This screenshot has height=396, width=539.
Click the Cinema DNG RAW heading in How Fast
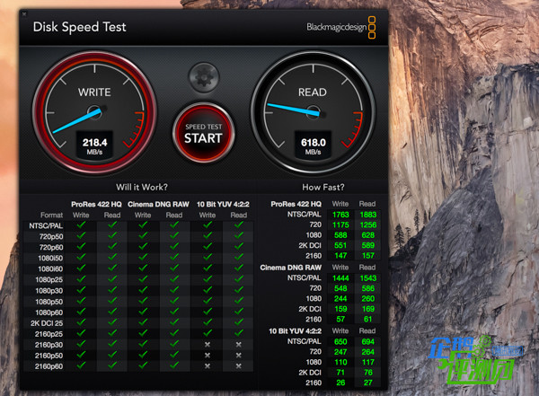coord(291,268)
